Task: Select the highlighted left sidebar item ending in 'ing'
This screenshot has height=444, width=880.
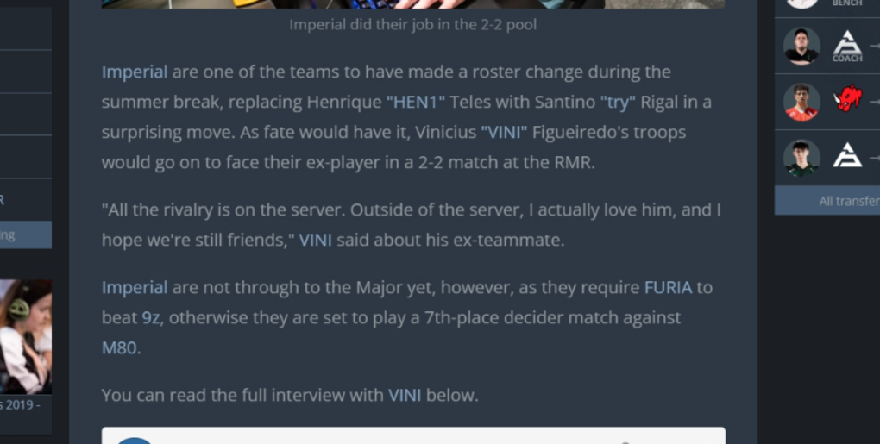Action: (26, 235)
